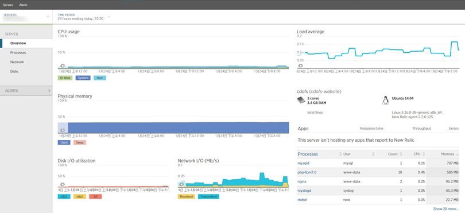
Task: Expand the ALERTS sidebar section
Action: (x=26, y=91)
